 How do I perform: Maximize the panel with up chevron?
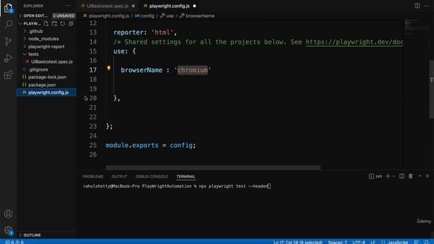click(x=420, y=176)
